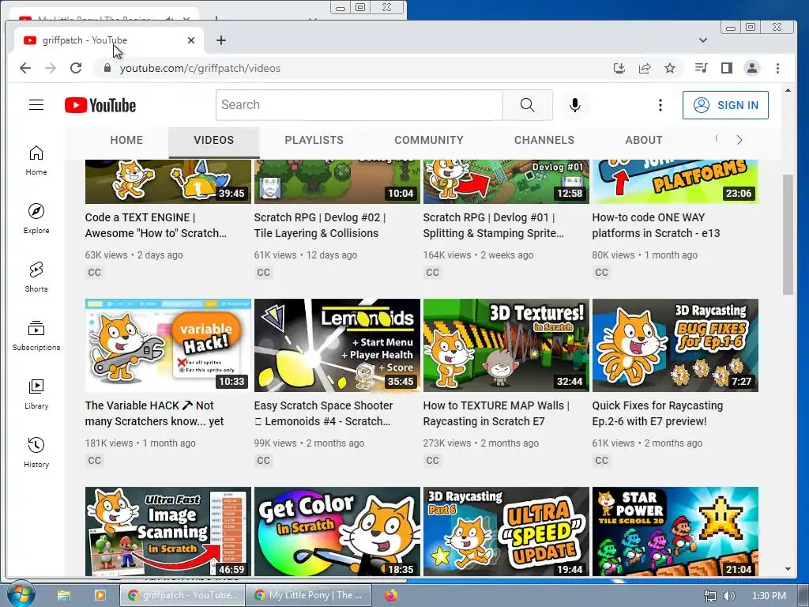This screenshot has width=809, height=607.
Task: Toggle Chrome side panel
Action: (727, 68)
